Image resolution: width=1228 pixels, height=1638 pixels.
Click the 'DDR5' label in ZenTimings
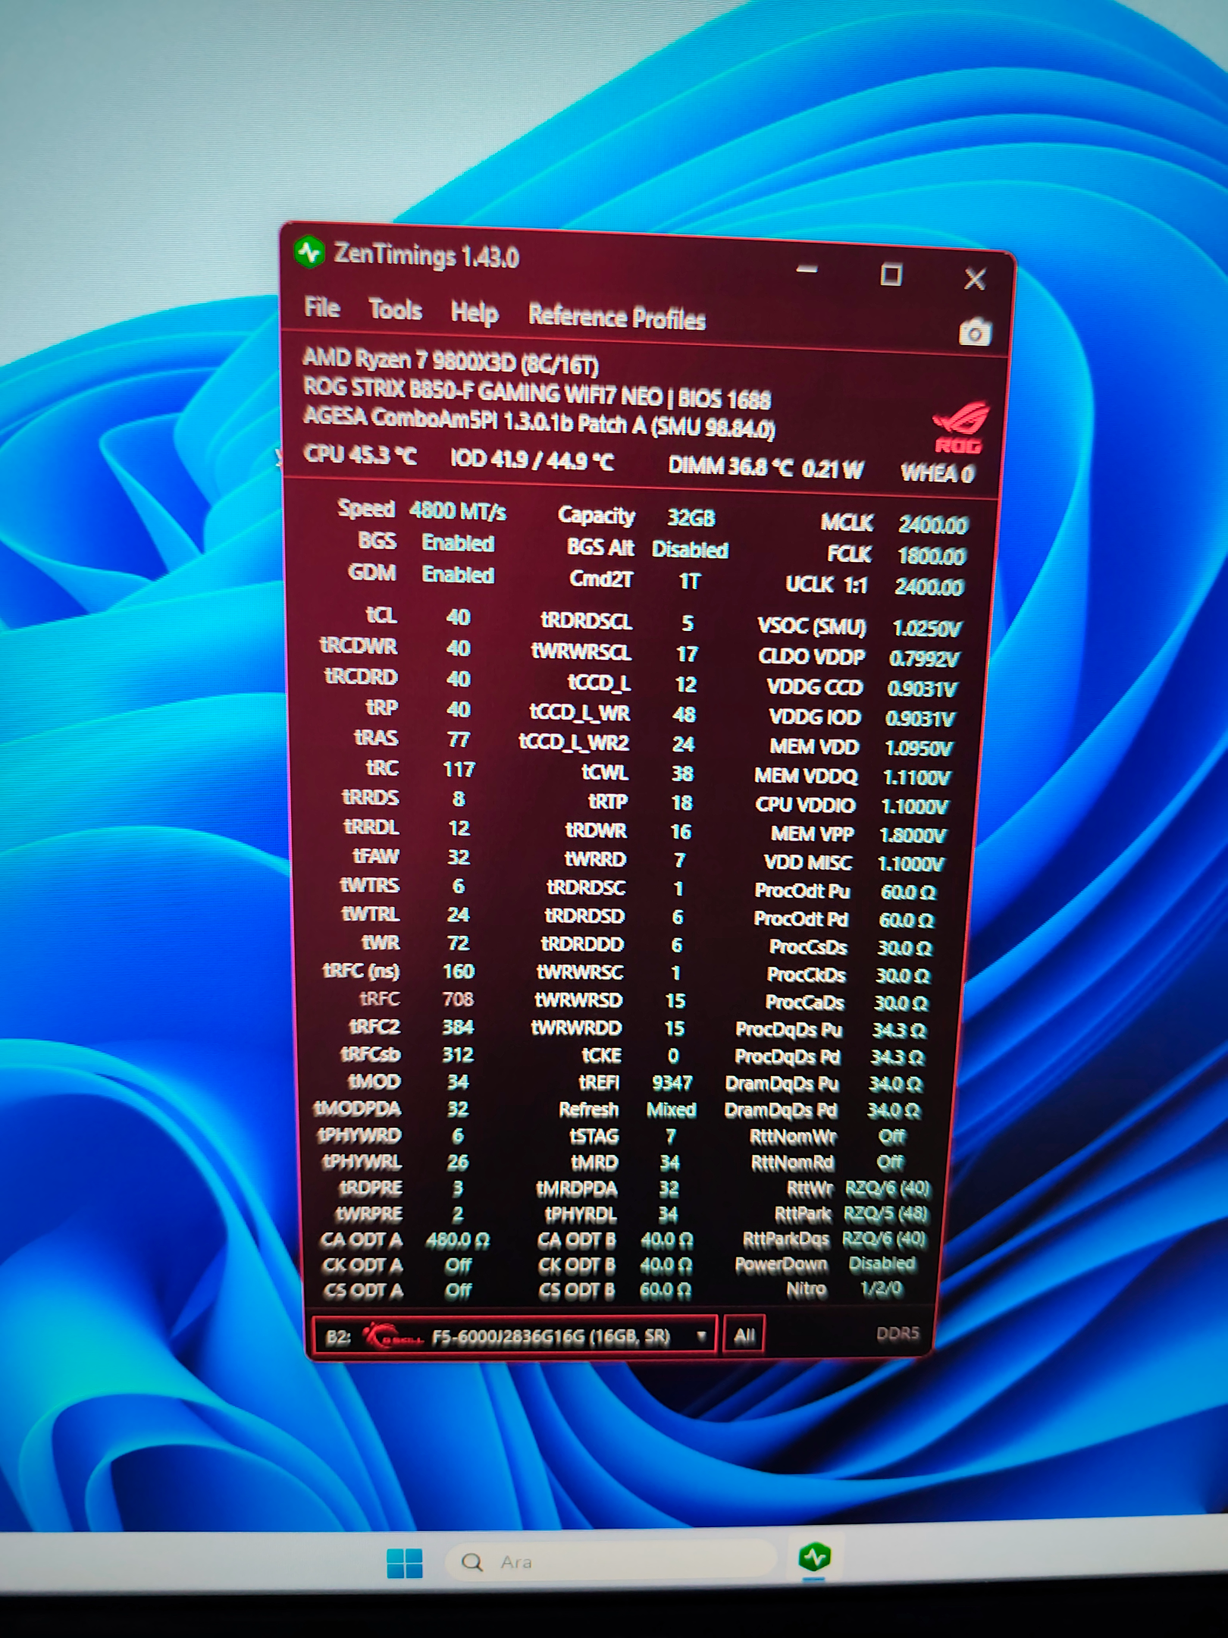pyautogui.click(x=898, y=1333)
